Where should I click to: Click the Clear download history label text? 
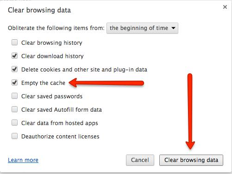point(52,56)
